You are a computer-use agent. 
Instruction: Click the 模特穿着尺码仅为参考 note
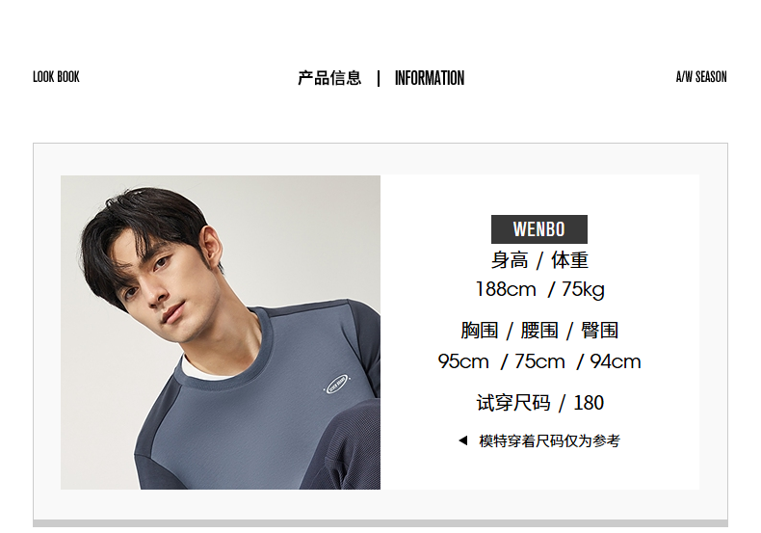549,440
